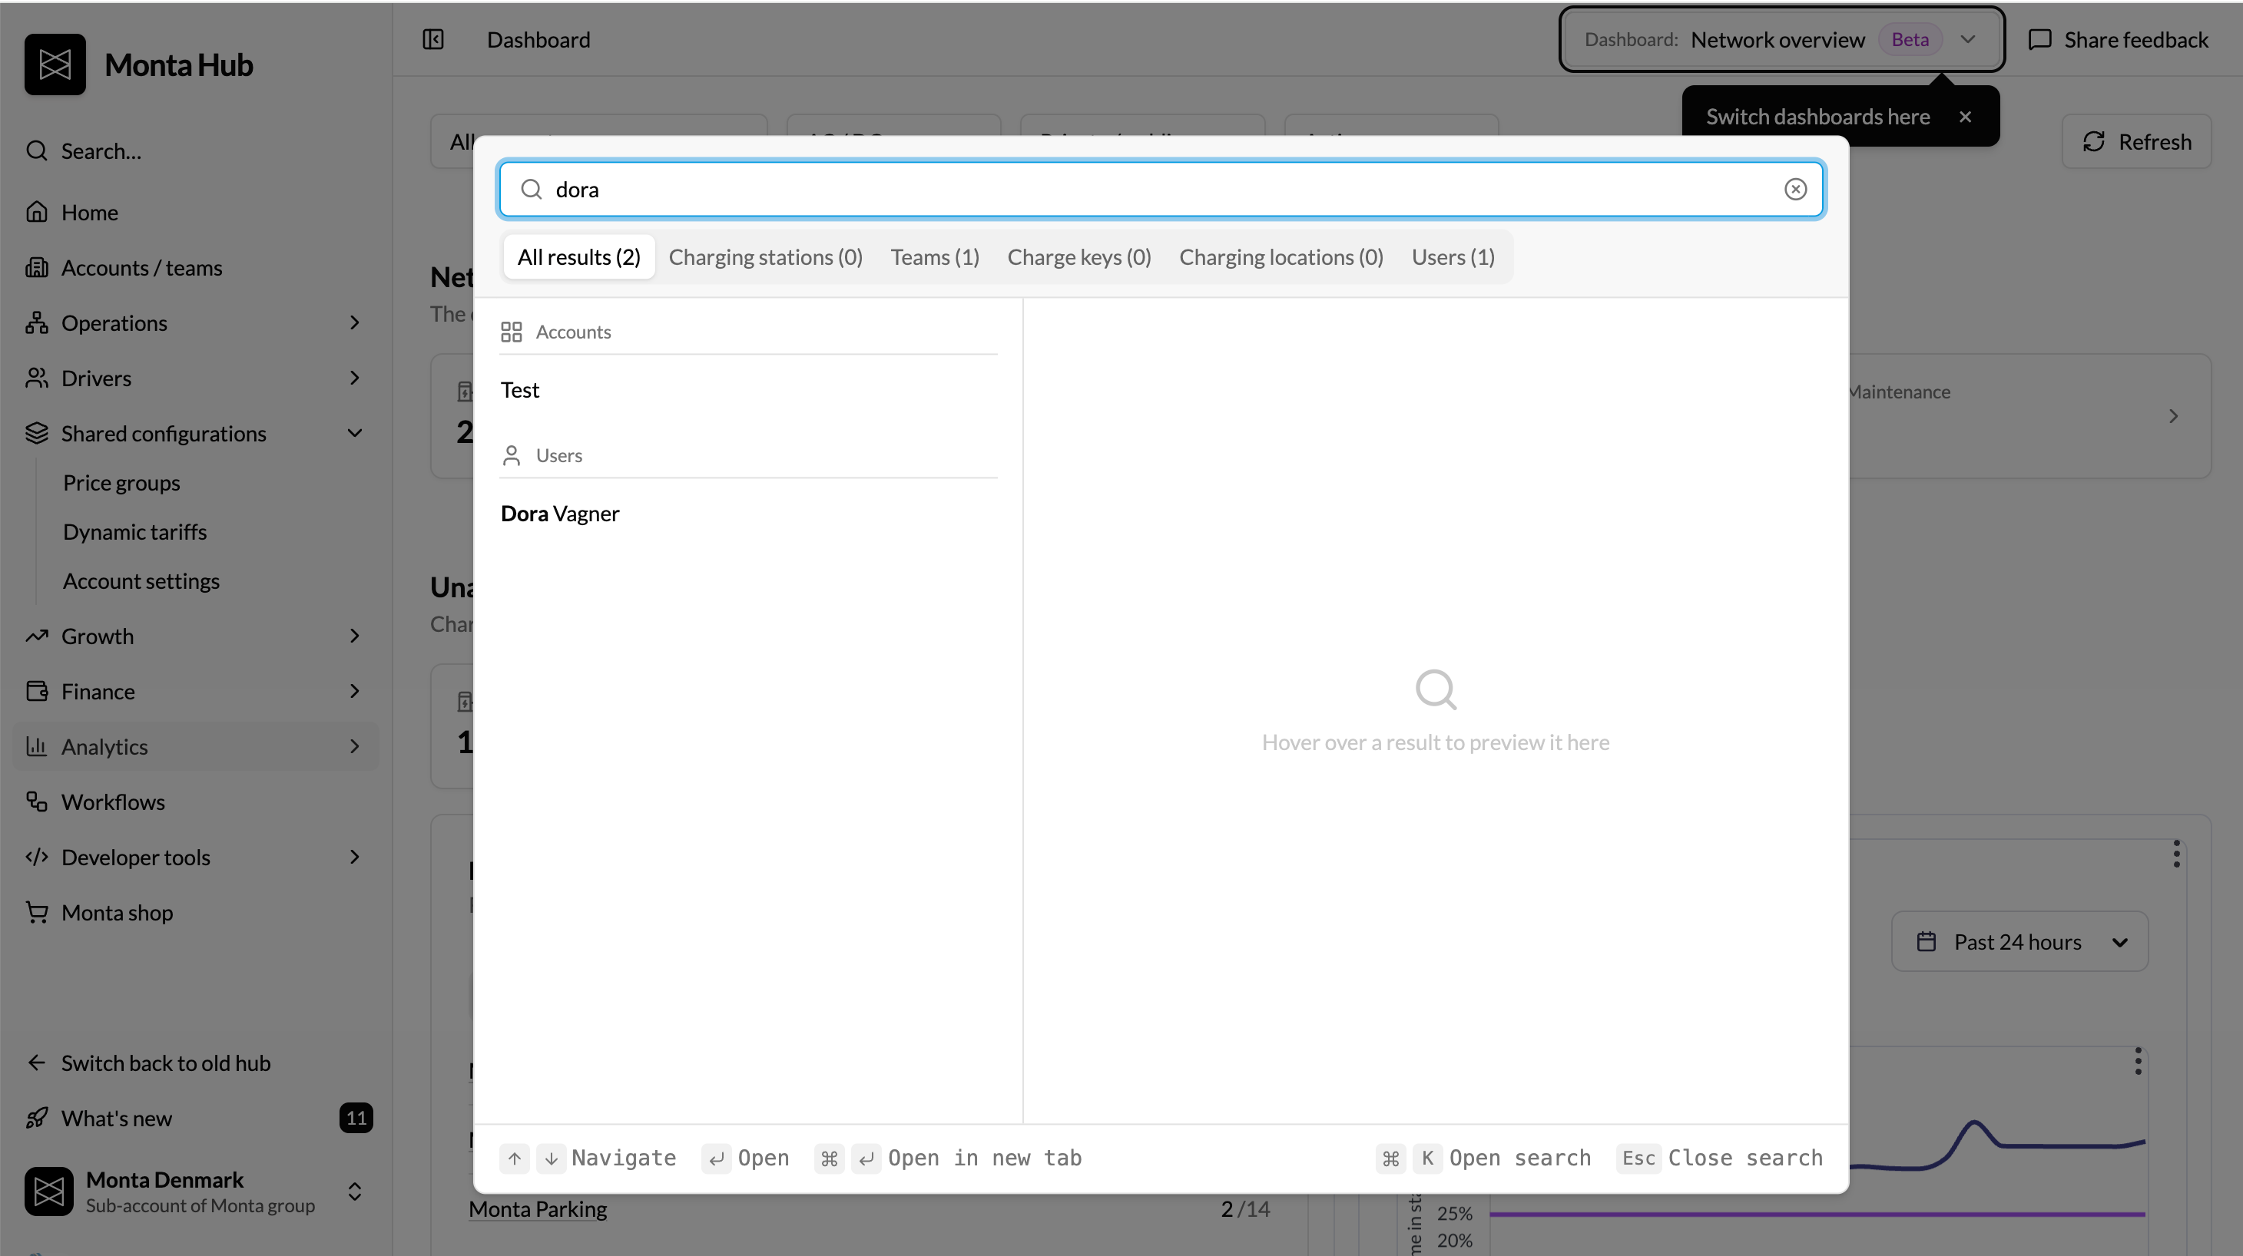Open Workflows from the sidebar icon

click(x=37, y=801)
